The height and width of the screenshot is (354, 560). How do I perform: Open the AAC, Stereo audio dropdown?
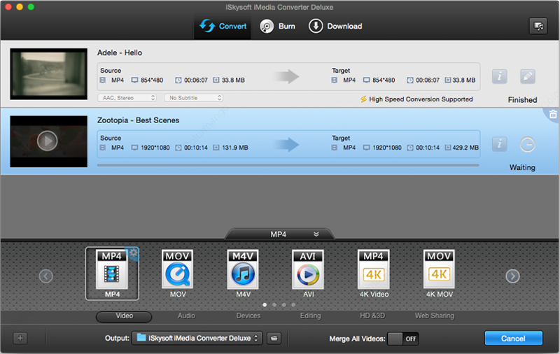pyautogui.click(x=127, y=98)
